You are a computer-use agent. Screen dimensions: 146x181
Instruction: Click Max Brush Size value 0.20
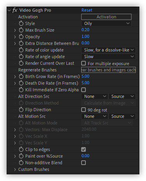(x=85, y=30)
